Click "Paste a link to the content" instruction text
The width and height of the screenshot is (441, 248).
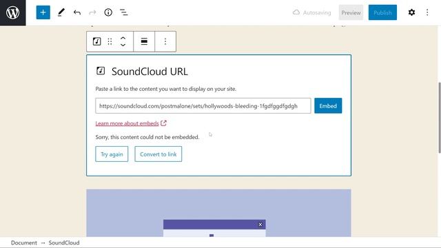[165, 89]
